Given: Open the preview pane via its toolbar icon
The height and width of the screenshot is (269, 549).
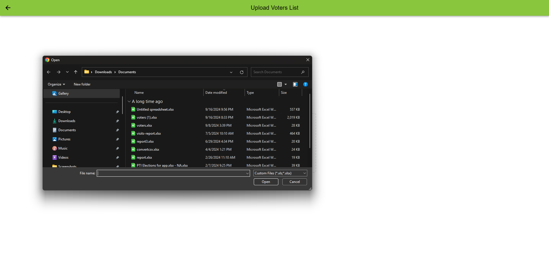Looking at the screenshot, I should pyautogui.click(x=295, y=84).
